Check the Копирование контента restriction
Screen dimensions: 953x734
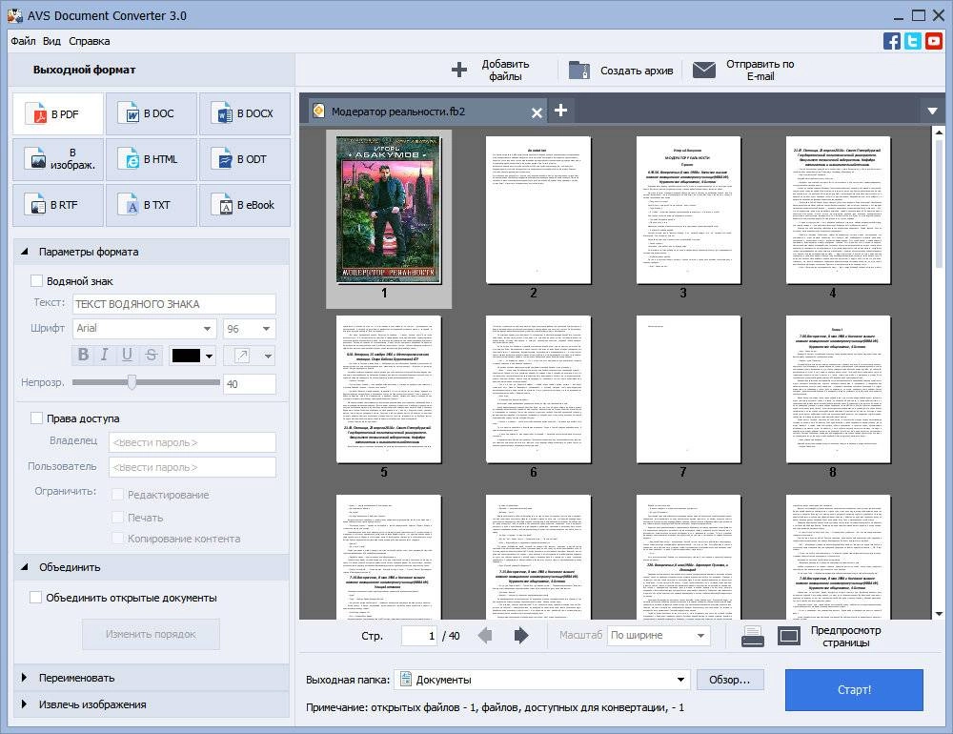[118, 539]
